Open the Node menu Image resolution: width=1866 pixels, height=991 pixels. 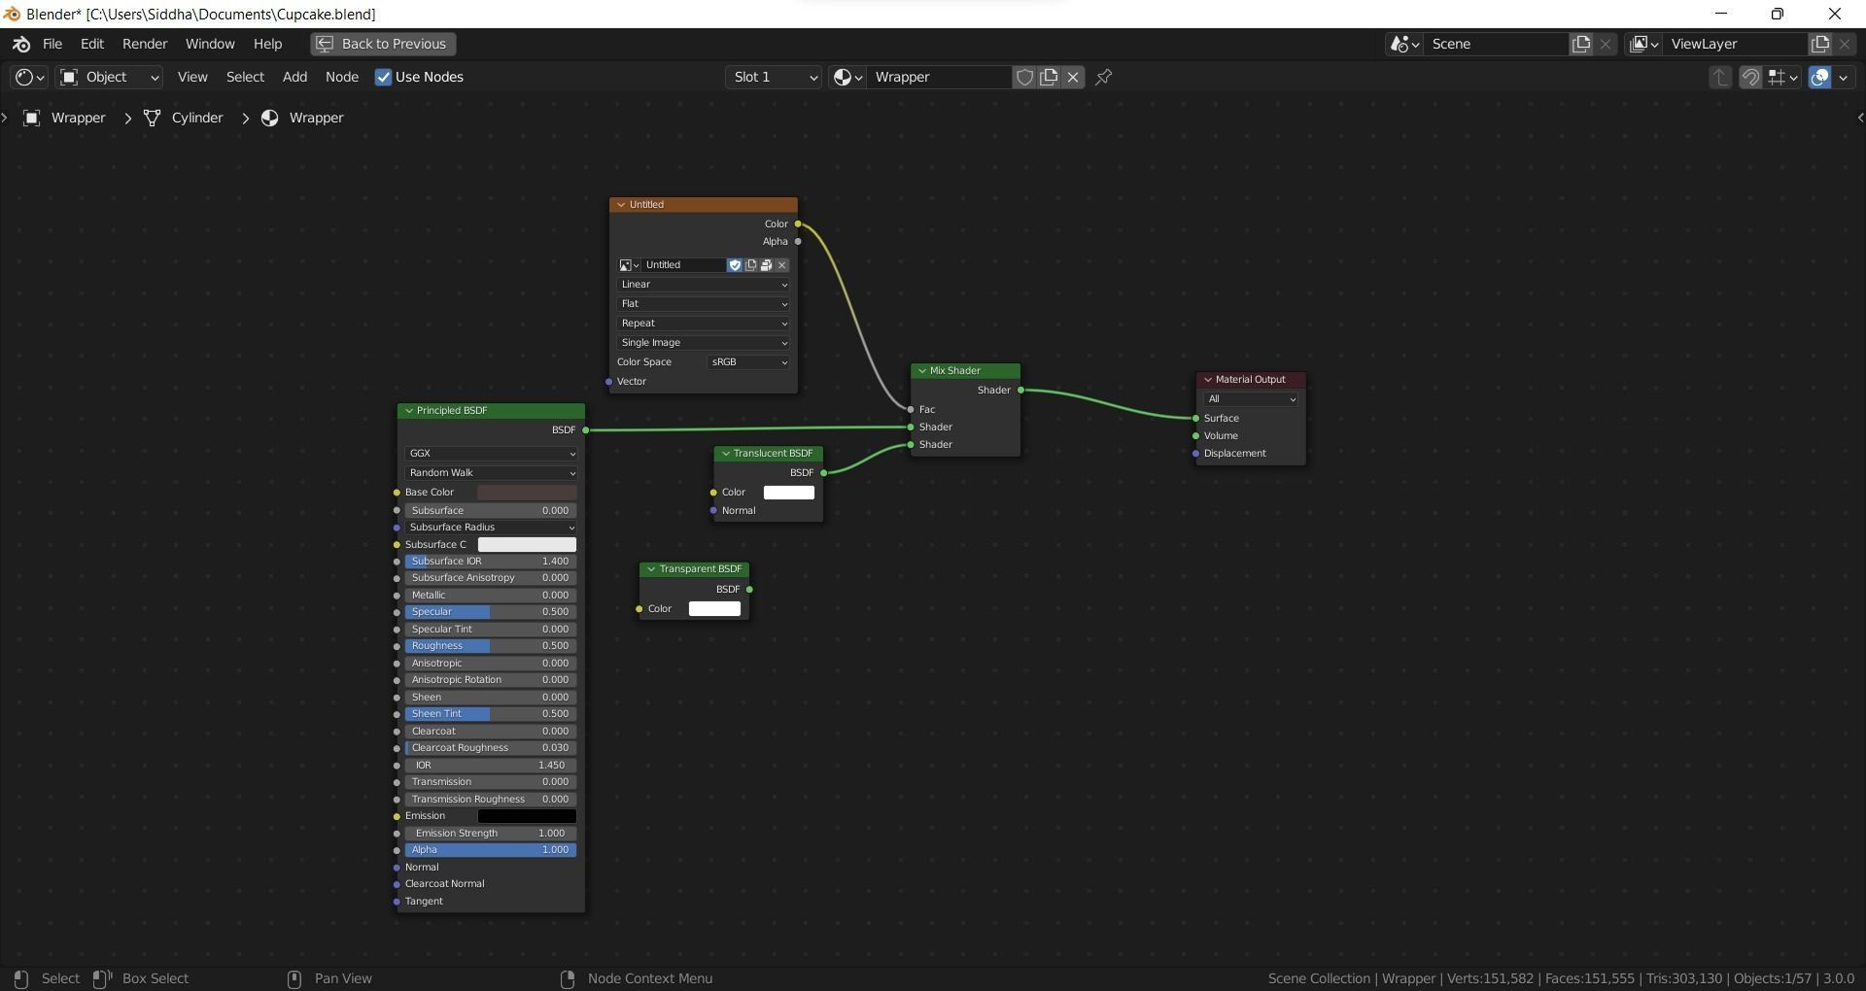342,77
